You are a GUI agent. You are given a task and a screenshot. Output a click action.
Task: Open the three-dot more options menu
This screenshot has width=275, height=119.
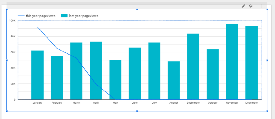click(x=262, y=6)
